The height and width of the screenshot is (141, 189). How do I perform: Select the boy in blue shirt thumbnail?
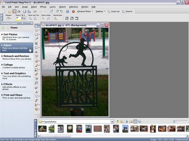click(x=79, y=129)
